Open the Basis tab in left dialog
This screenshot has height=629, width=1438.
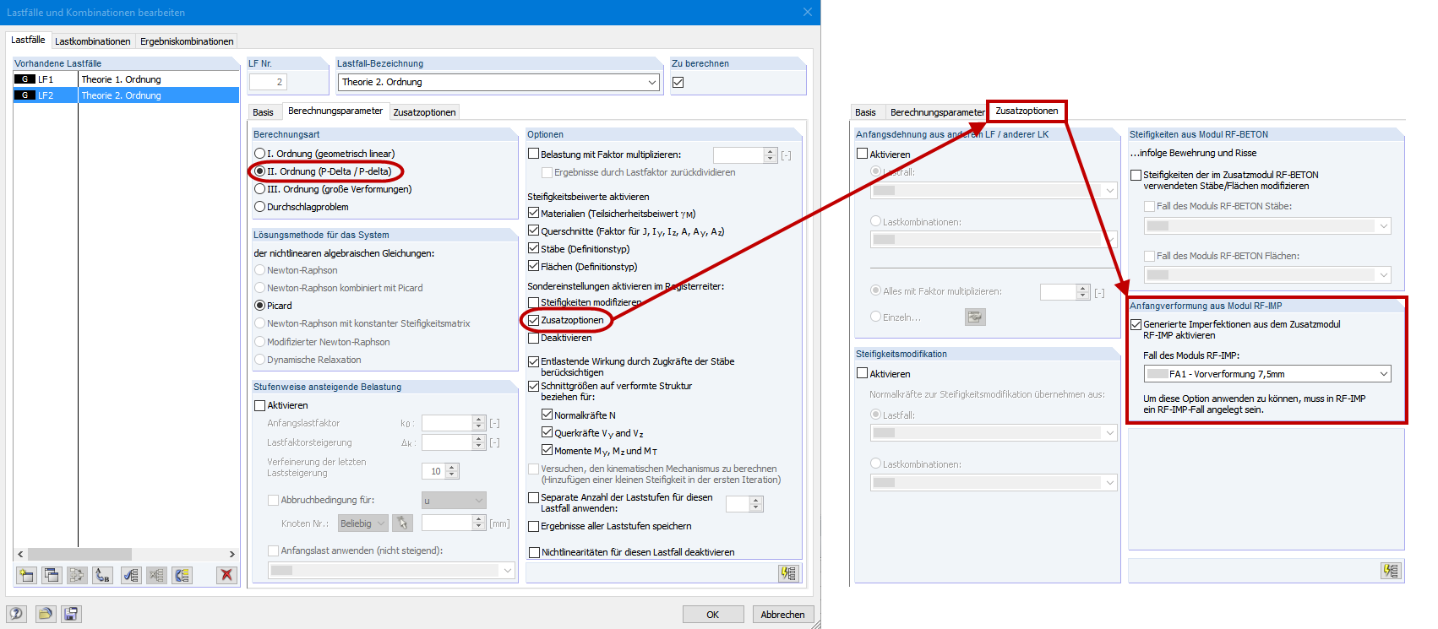click(x=263, y=112)
